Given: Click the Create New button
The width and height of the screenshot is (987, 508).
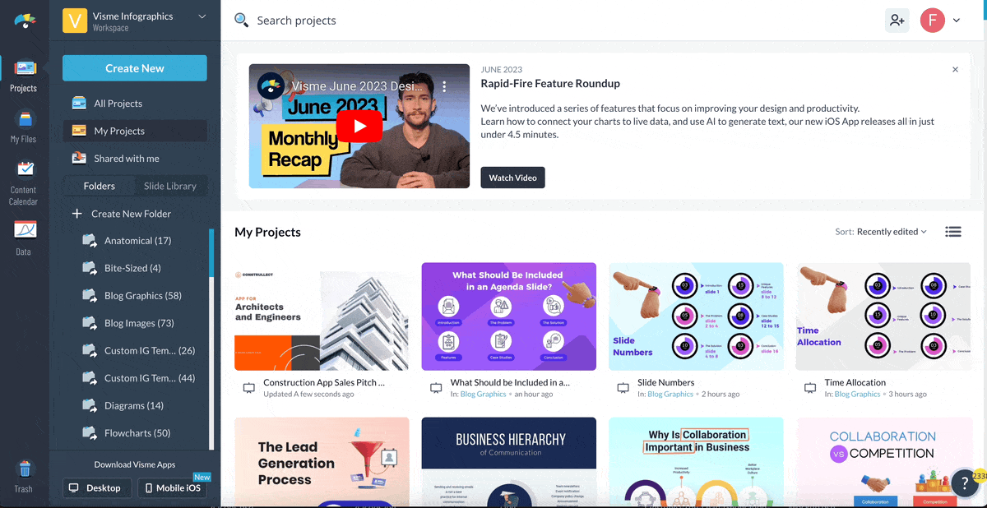Looking at the screenshot, I should pos(135,68).
